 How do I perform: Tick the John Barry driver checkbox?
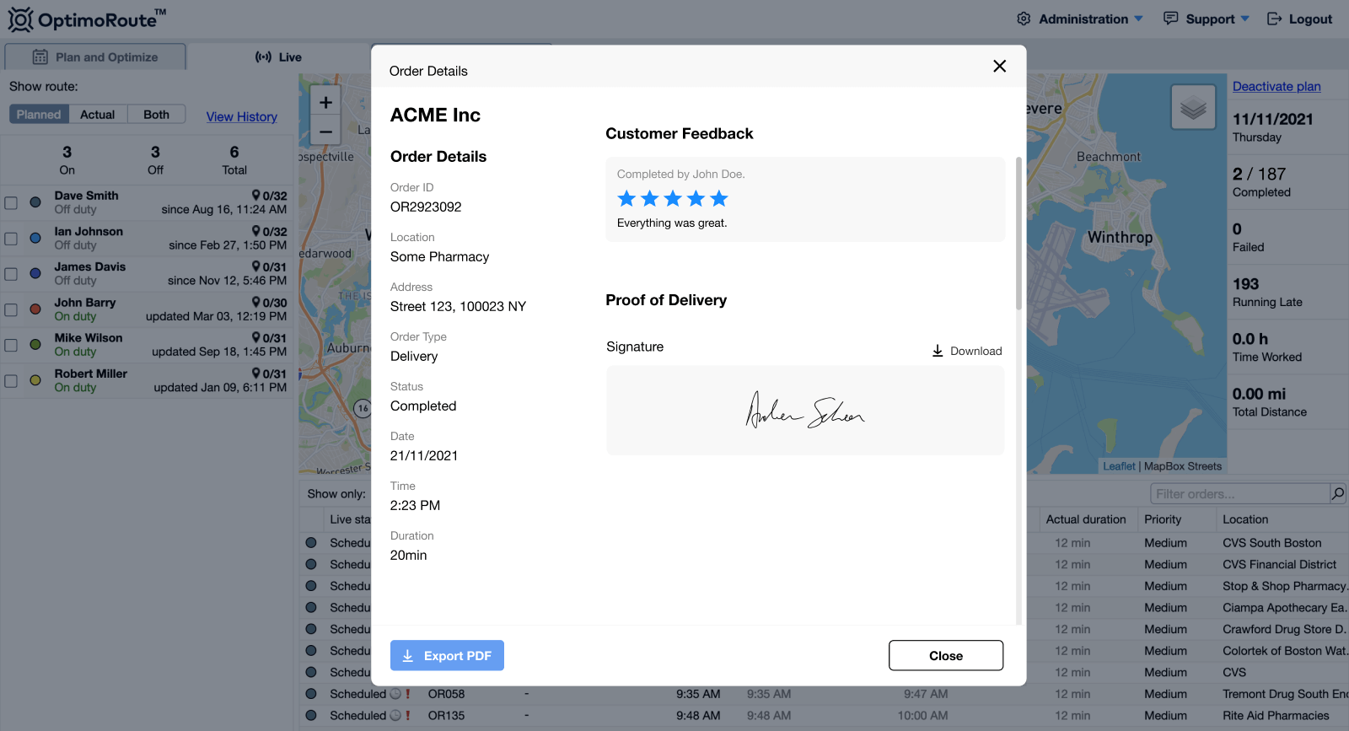[x=11, y=309]
